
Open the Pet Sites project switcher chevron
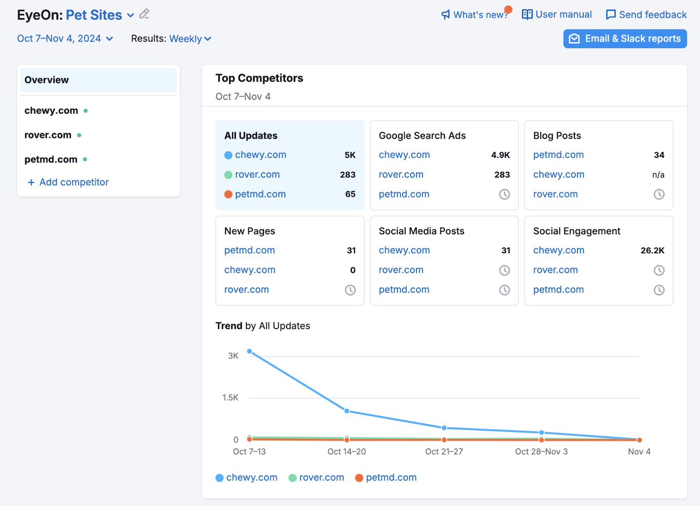click(130, 15)
